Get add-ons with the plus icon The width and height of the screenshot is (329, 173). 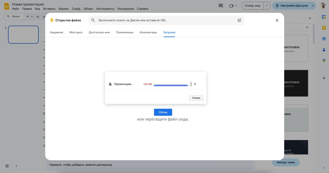(x=324, y=78)
